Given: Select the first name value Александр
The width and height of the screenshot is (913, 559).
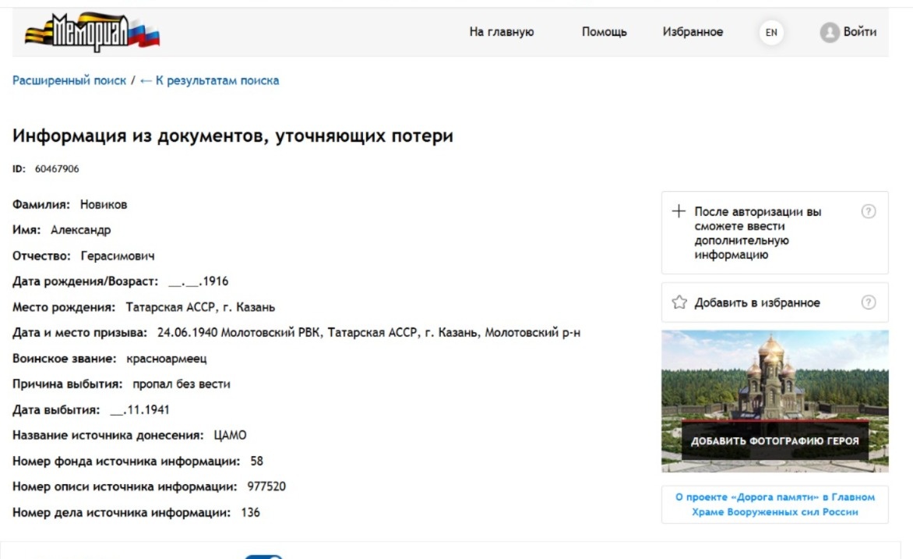Looking at the screenshot, I should [80, 230].
